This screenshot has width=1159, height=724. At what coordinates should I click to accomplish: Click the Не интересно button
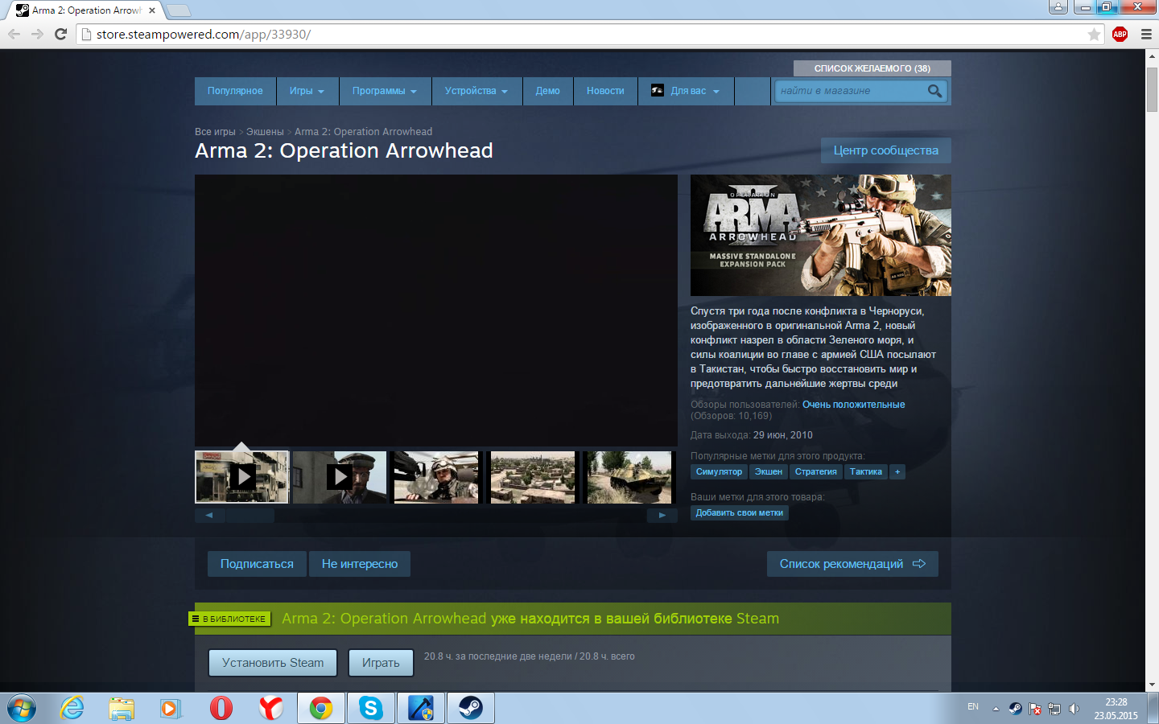[x=360, y=564]
